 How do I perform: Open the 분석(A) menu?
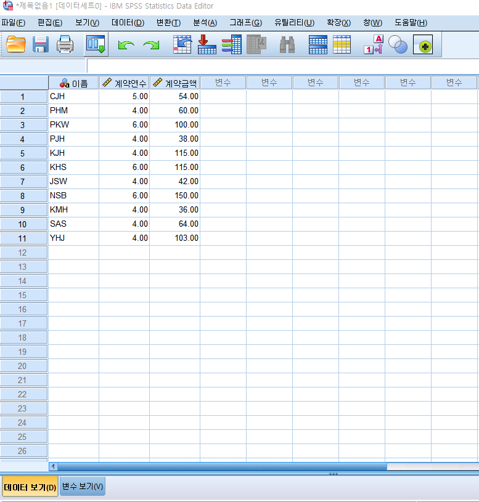[205, 23]
